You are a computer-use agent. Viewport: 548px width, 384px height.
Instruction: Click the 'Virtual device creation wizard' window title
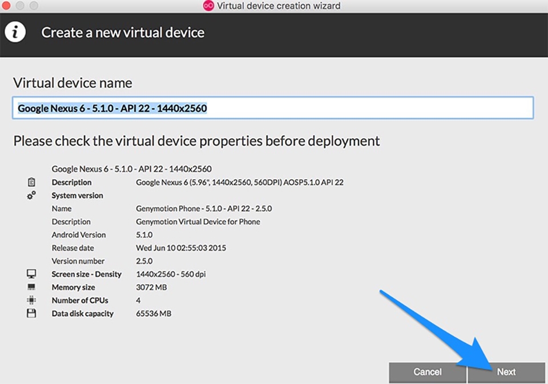point(279,6)
